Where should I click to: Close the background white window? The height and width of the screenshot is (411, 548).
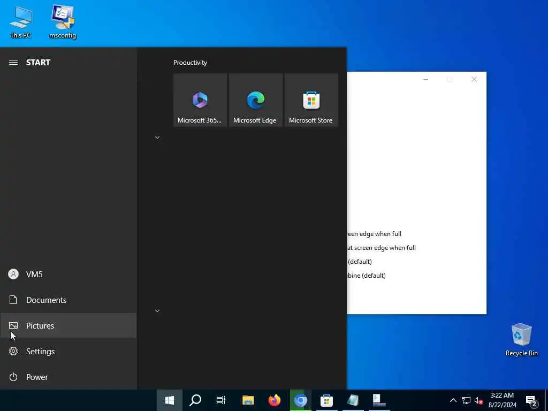(x=474, y=79)
